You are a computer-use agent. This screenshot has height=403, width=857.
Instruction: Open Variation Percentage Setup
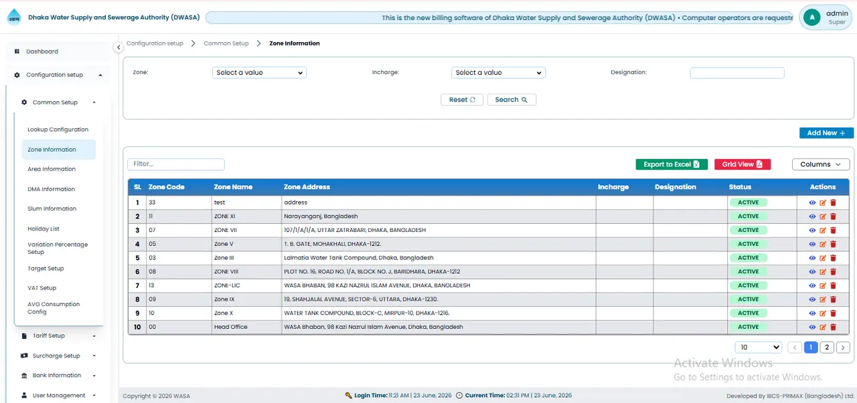tap(58, 248)
